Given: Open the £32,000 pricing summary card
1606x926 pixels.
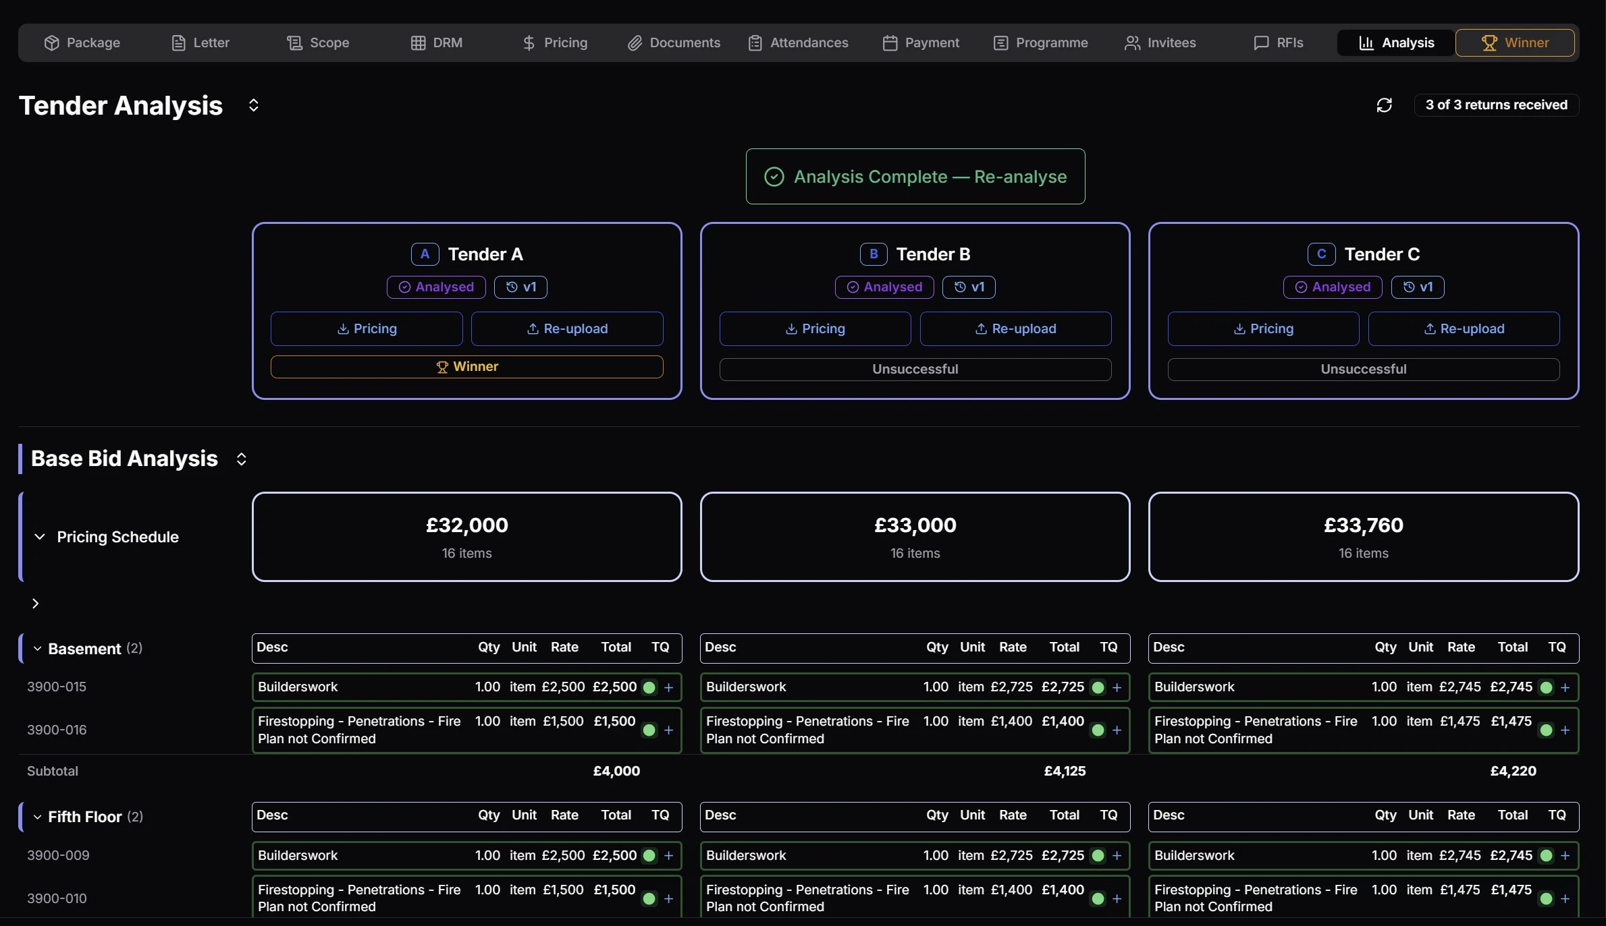Looking at the screenshot, I should click(466, 537).
